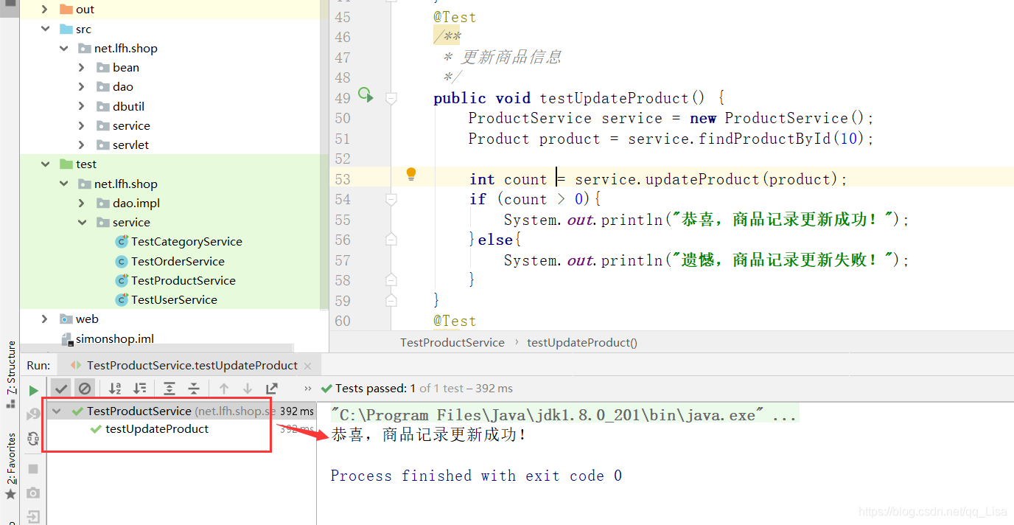Collapse the service package under test
This screenshot has height=525, width=1014.
[82, 222]
